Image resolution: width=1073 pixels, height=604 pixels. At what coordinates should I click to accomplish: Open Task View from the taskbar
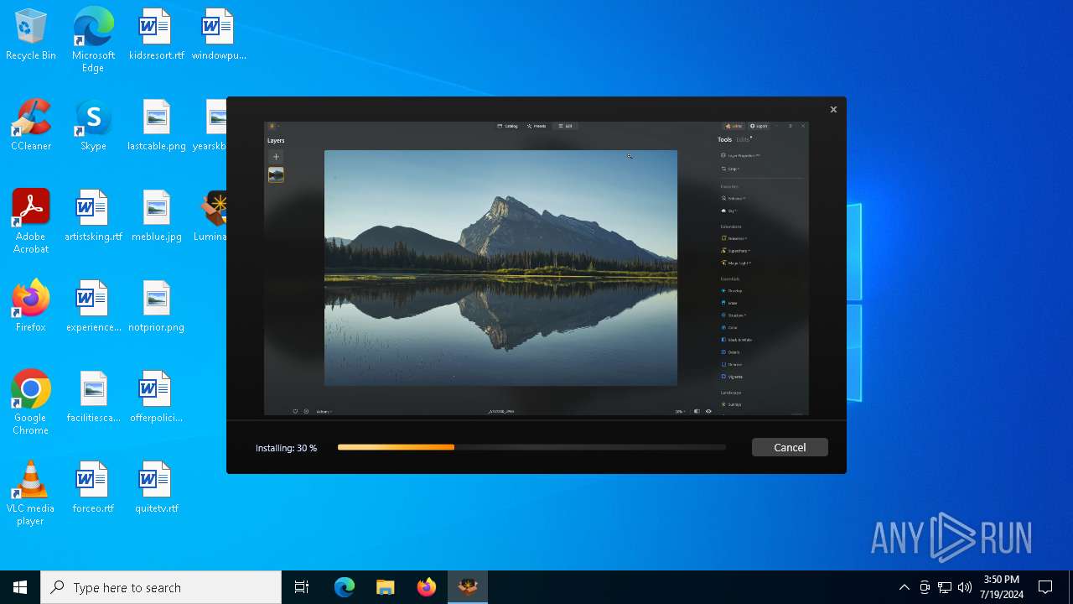[302, 587]
